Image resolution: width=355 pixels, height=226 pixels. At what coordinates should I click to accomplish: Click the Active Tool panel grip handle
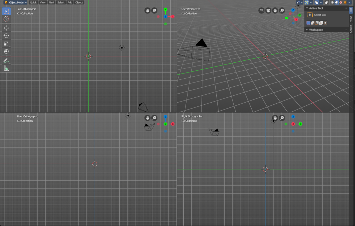346,8
